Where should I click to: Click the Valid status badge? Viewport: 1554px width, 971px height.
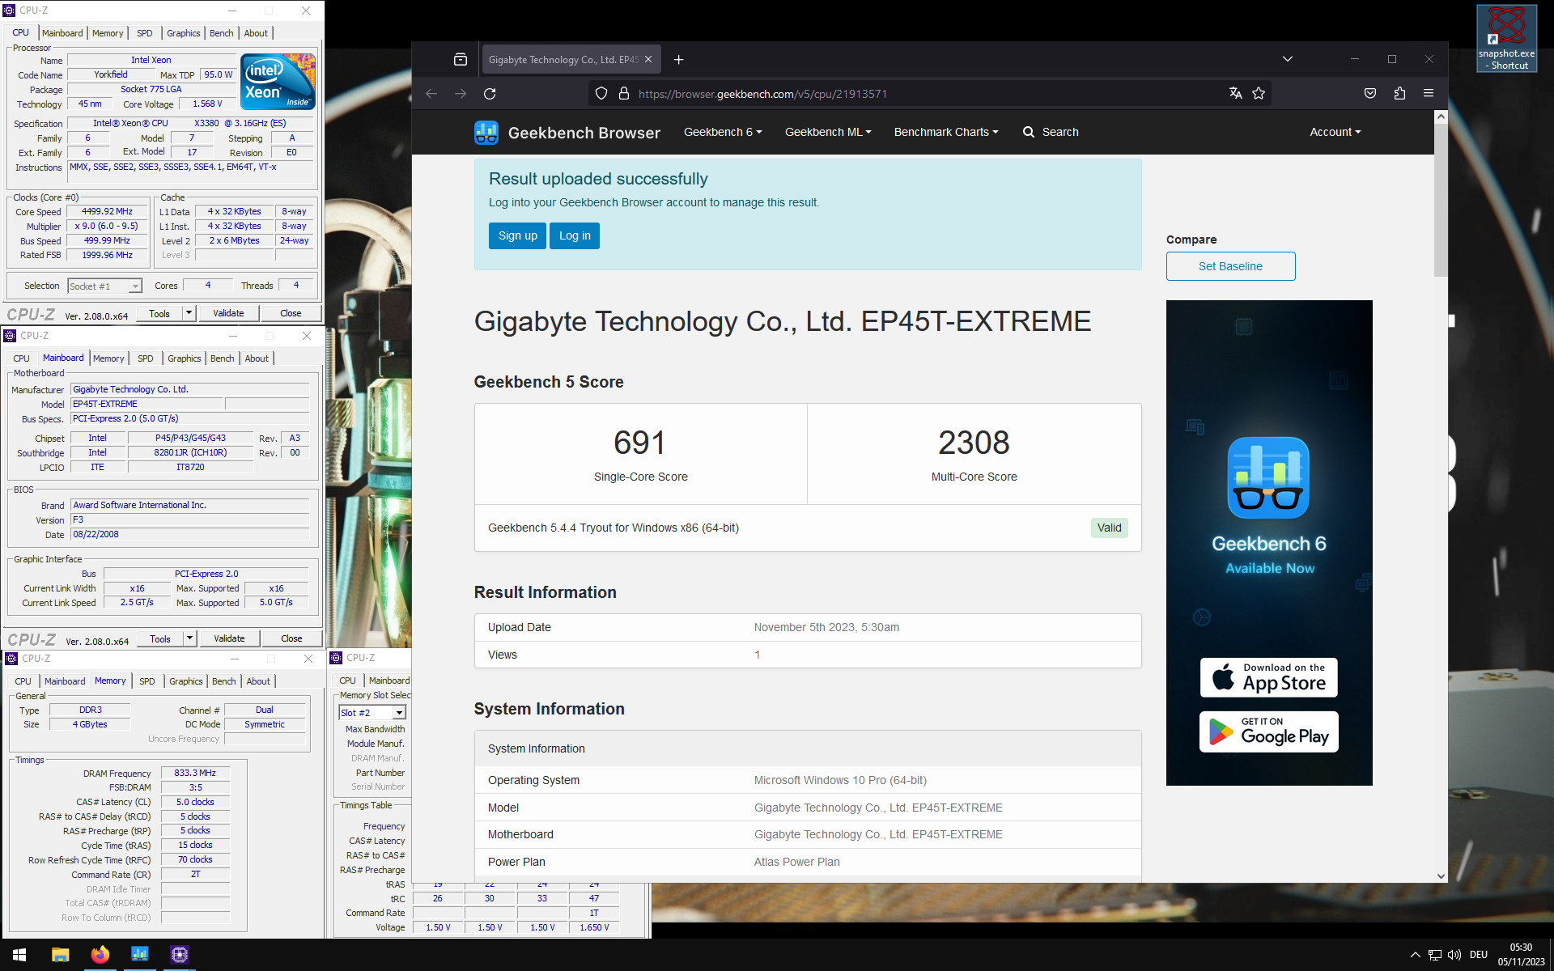1109,528
